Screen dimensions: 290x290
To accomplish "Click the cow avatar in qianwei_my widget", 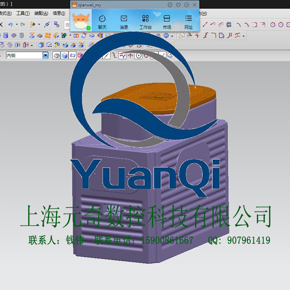I will [81, 21].
